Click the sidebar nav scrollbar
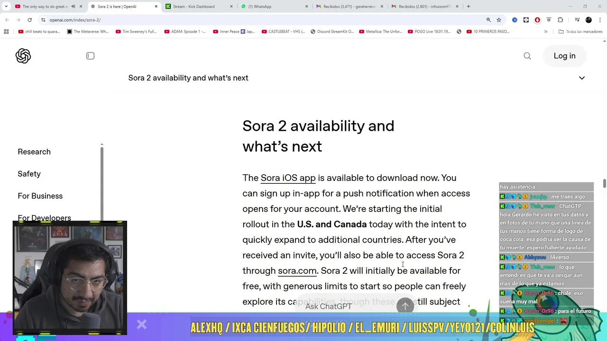Screen dimensions: 607x341 click(101, 184)
